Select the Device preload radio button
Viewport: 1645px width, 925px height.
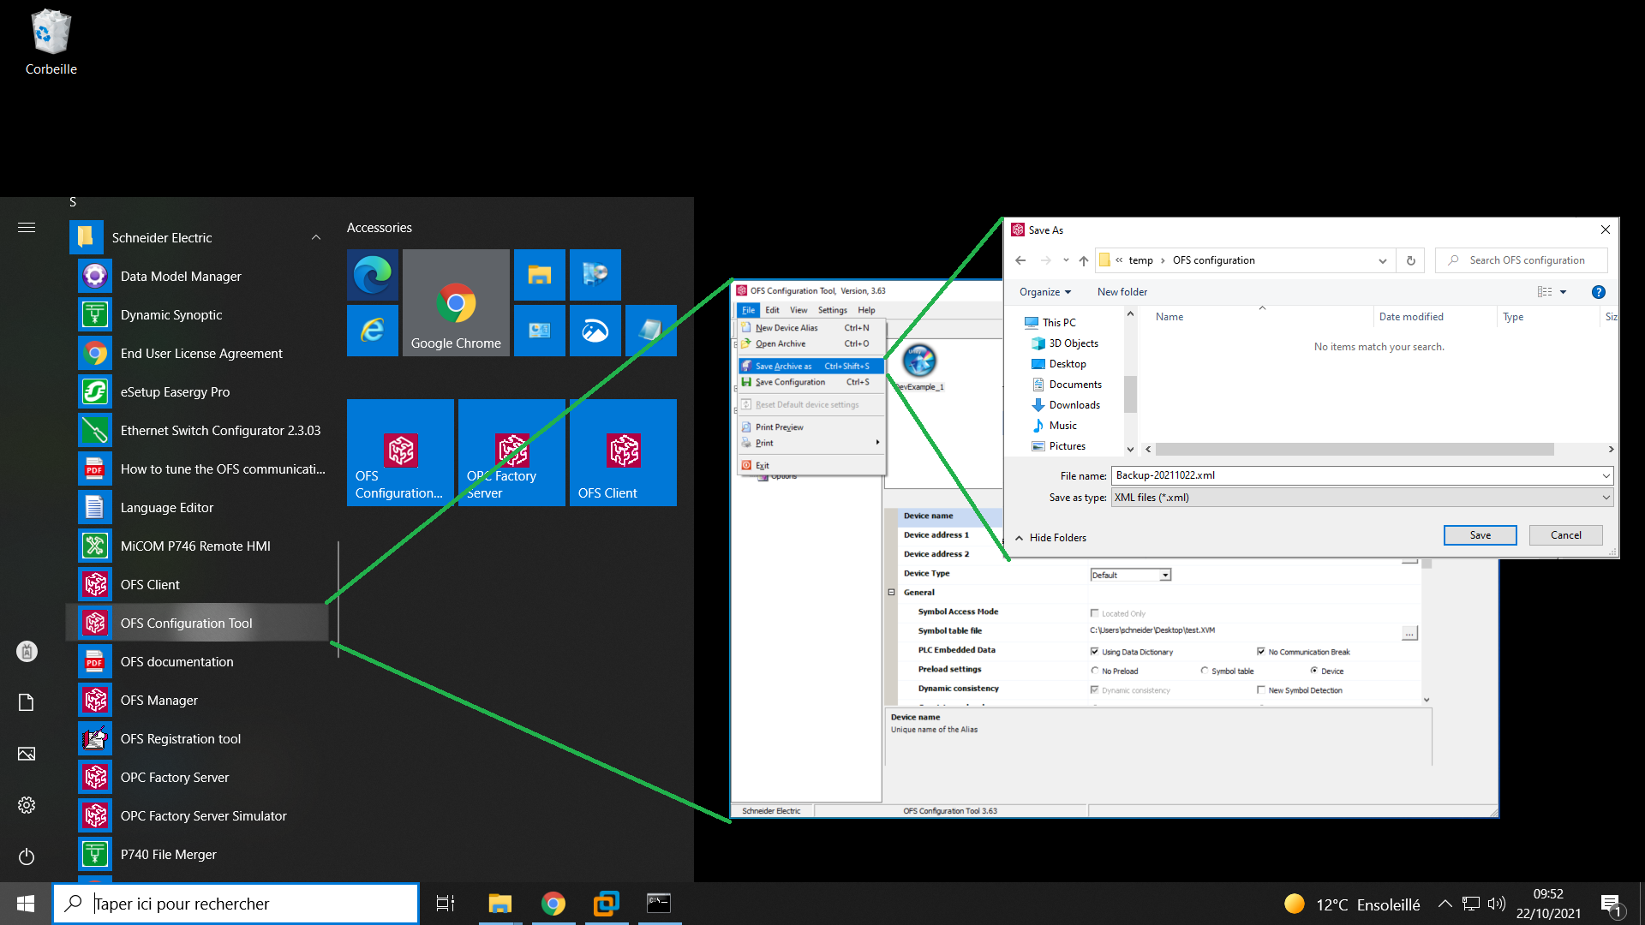point(1314,671)
